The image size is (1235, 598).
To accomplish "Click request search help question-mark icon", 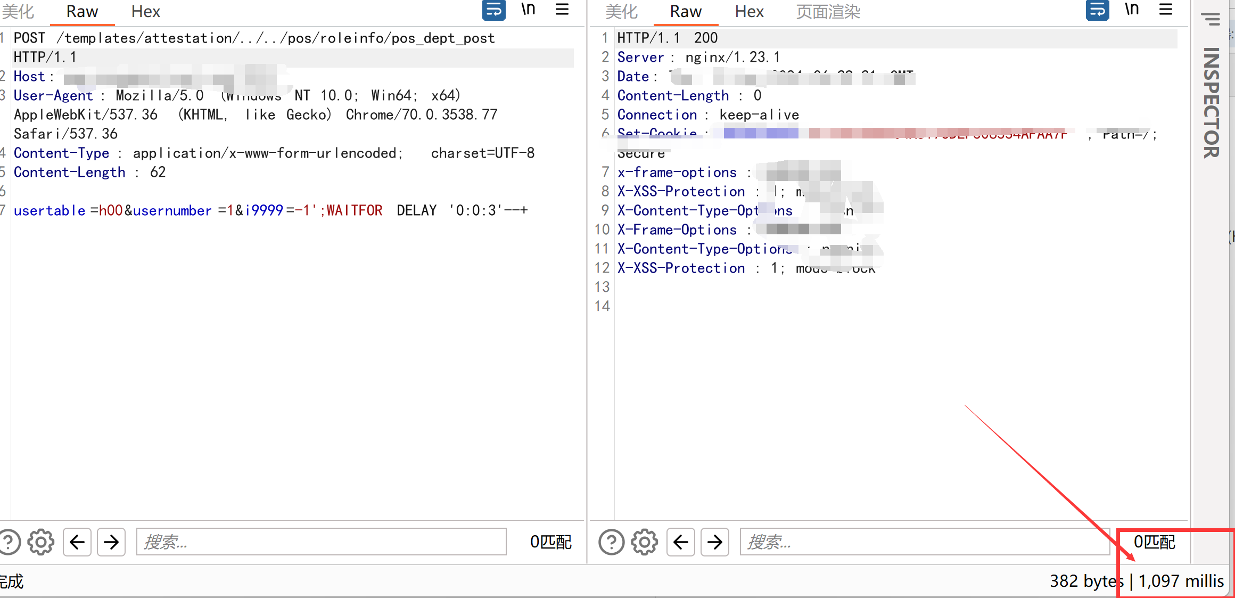I will [9, 542].
